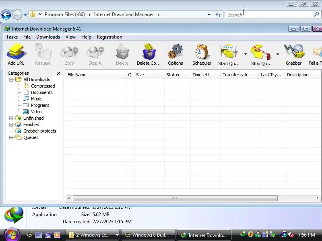Open the Downloads menu
The width and height of the screenshot is (322, 241).
[48, 37]
